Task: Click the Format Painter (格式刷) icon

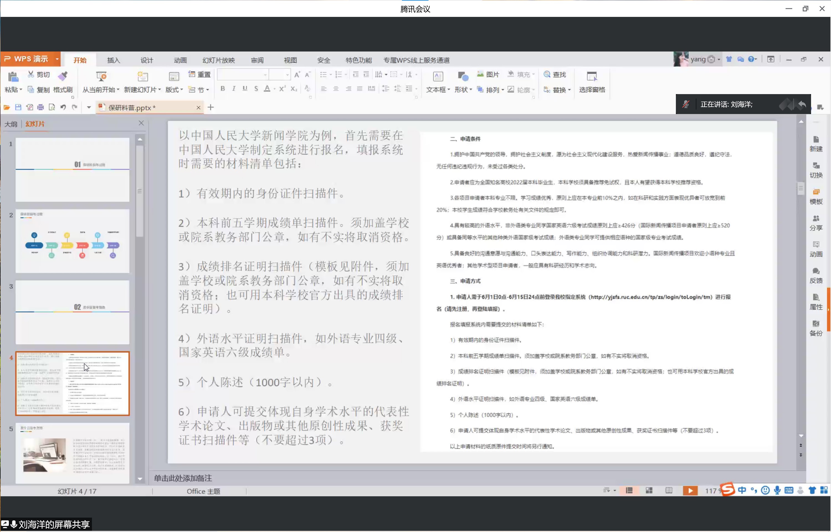Action: pyautogui.click(x=63, y=76)
